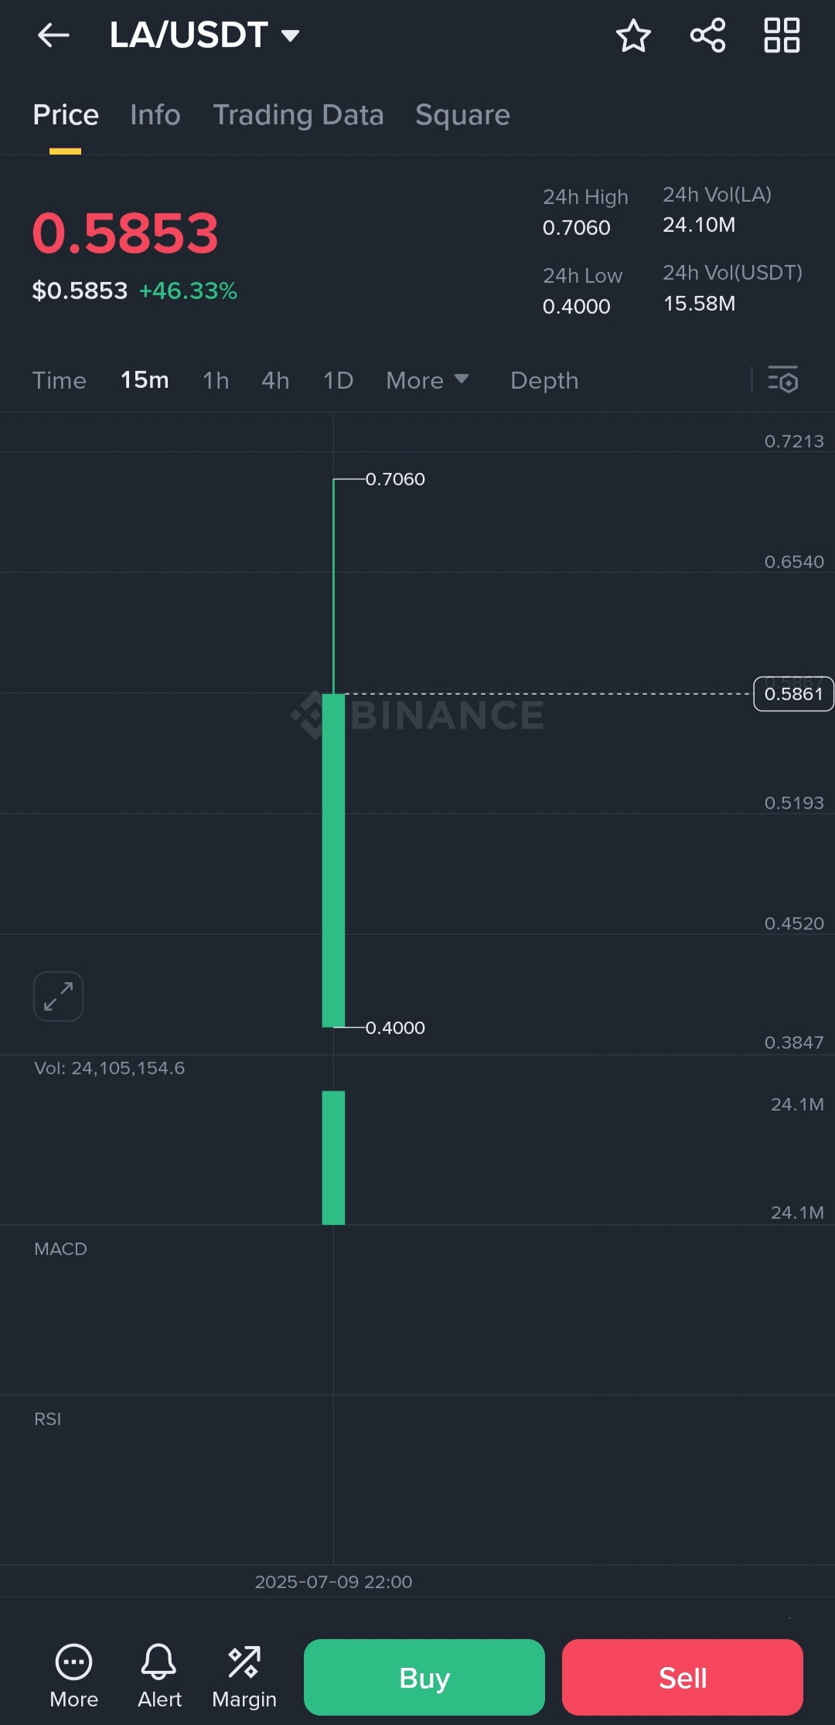Open the Trading Data tab

click(298, 114)
